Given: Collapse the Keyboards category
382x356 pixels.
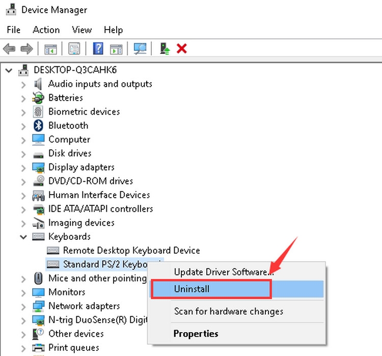Looking at the screenshot, I should click(x=23, y=237).
